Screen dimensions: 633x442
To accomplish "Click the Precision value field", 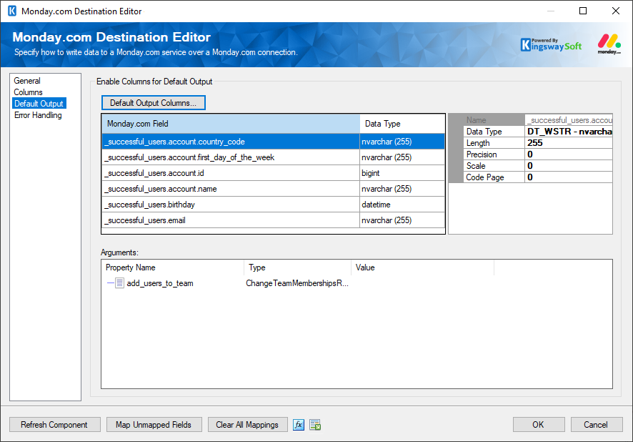I will [569, 154].
